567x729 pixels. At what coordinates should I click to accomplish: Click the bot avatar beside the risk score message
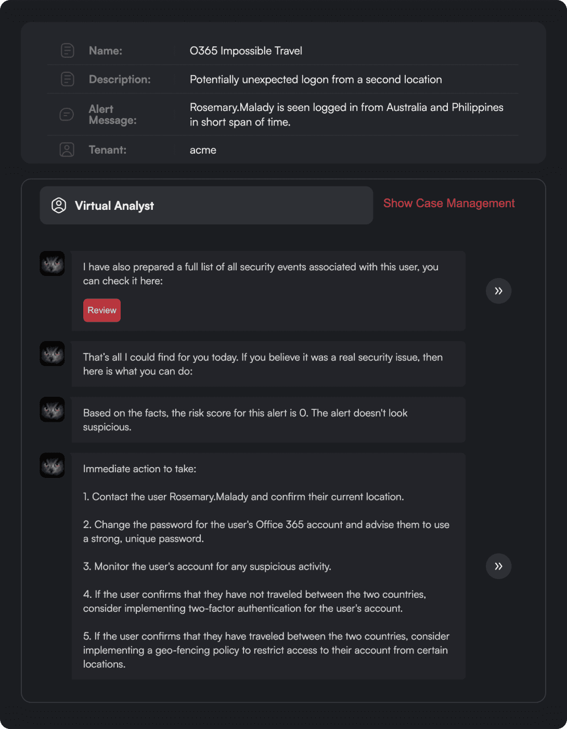point(51,409)
